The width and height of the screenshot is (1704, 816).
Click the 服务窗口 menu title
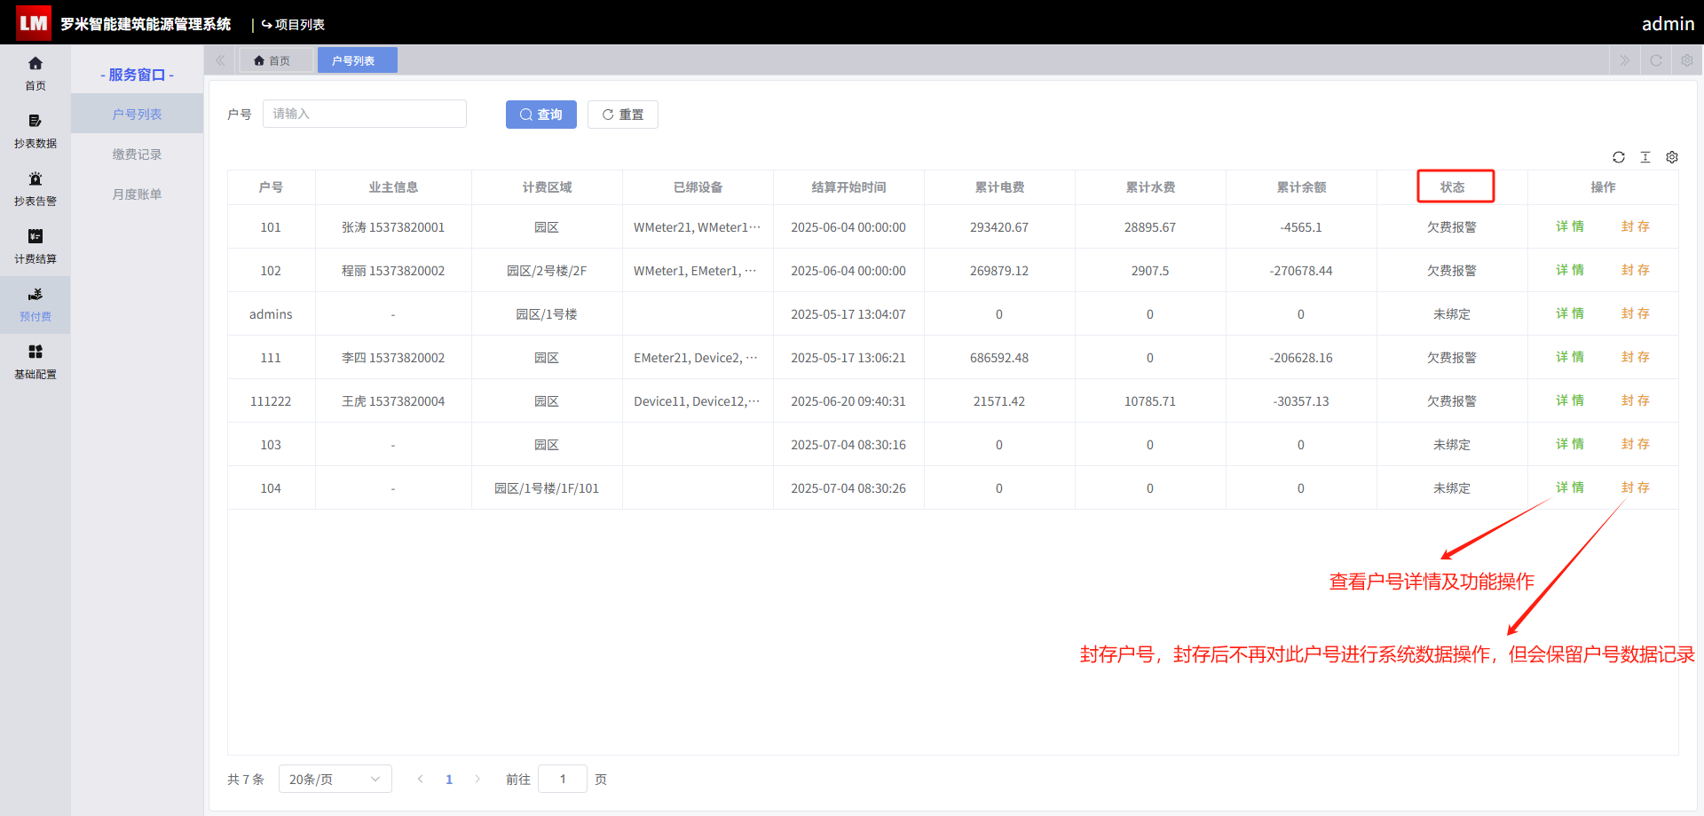(137, 75)
